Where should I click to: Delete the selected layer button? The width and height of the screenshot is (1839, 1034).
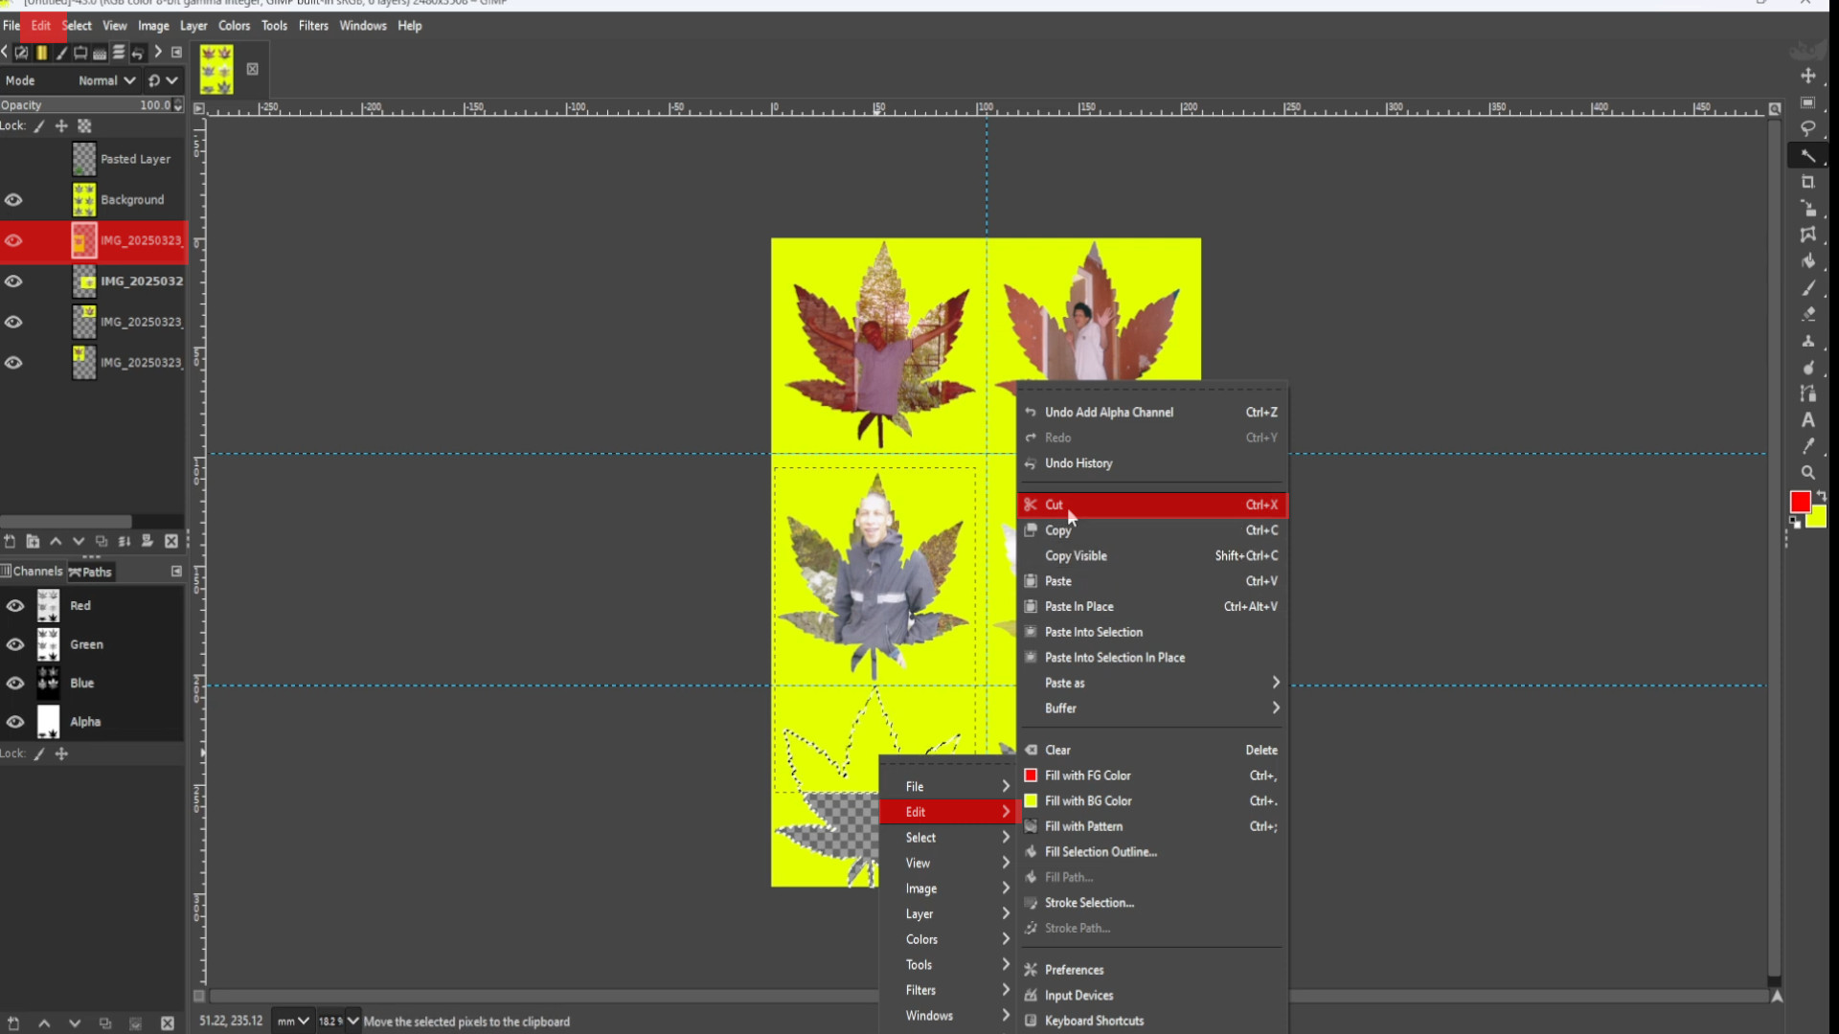tap(171, 541)
